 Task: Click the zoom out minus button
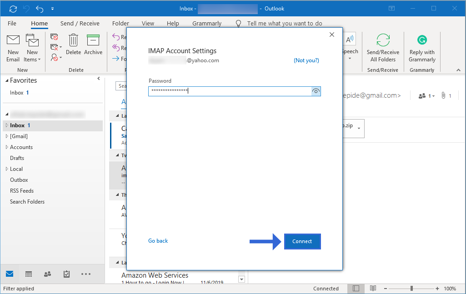[386, 289]
